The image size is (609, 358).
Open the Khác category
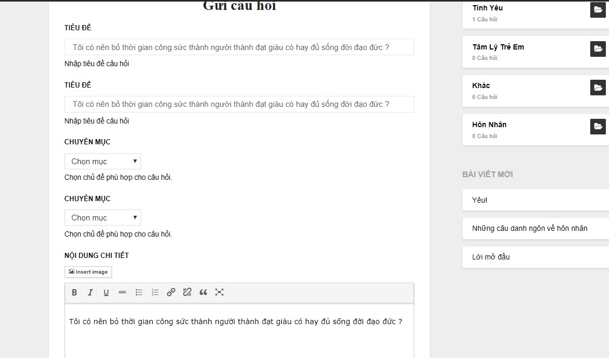(481, 85)
